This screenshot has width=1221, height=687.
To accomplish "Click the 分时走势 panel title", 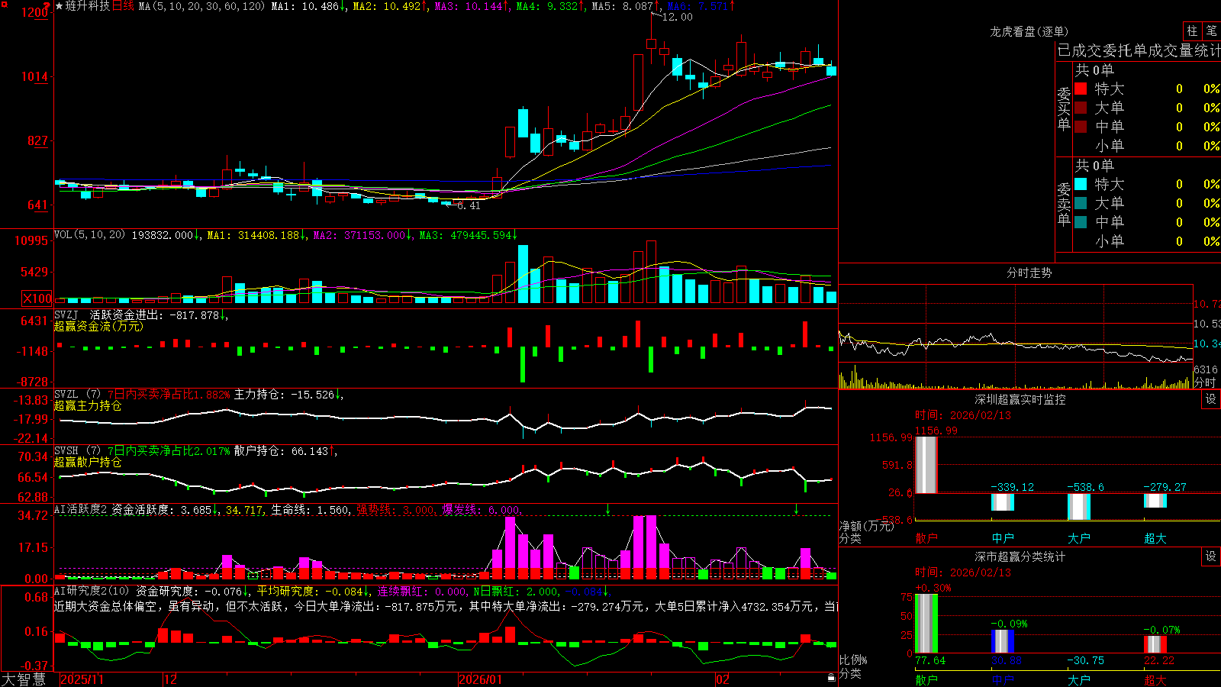I will (1029, 273).
